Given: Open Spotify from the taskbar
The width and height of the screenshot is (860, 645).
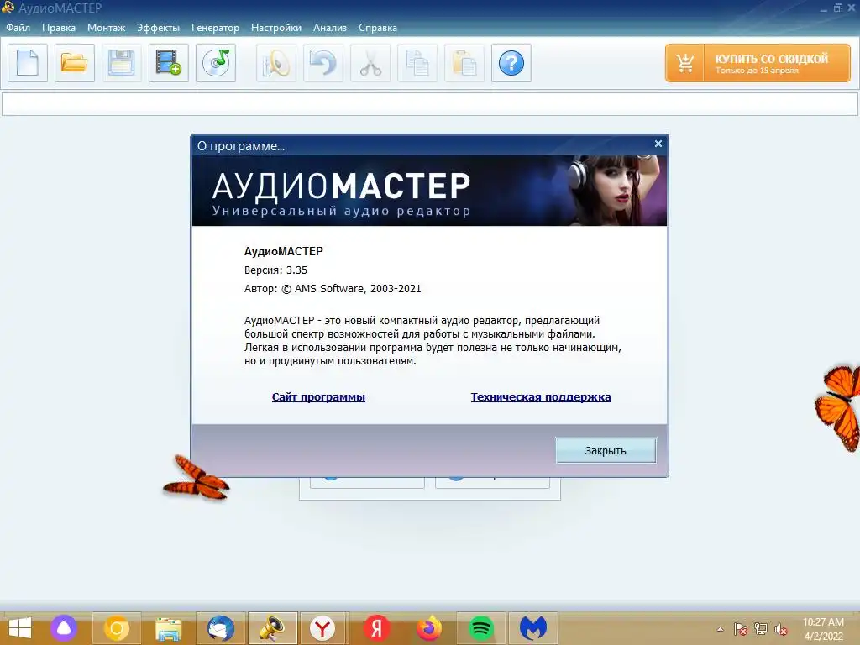Looking at the screenshot, I should click(x=481, y=628).
